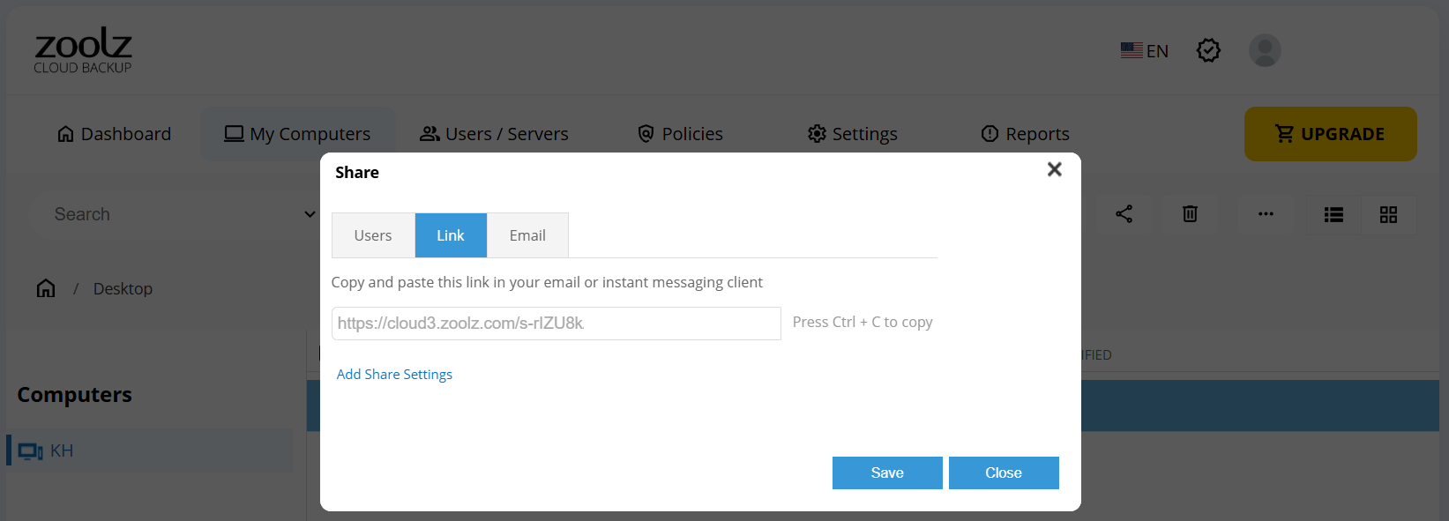Screen dimensions: 1449x521
Task: Click the yellow UPGRADE button
Action: [x=1330, y=134]
